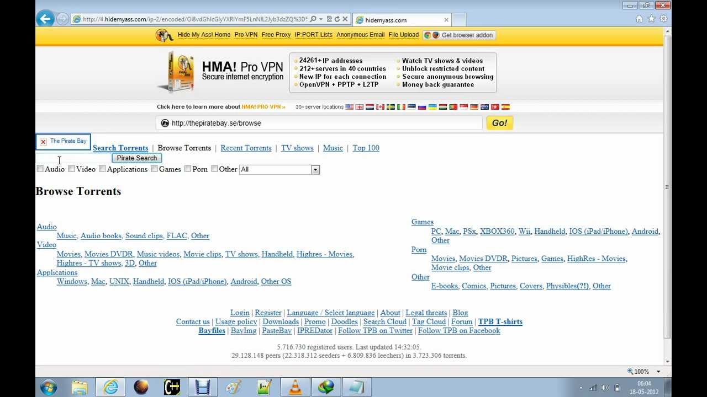Browse the FLAC audio category
The width and height of the screenshot is (707, 397).
(177, 235)
